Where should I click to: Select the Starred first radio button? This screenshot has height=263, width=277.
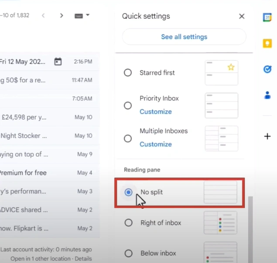[x=128, y=72]
